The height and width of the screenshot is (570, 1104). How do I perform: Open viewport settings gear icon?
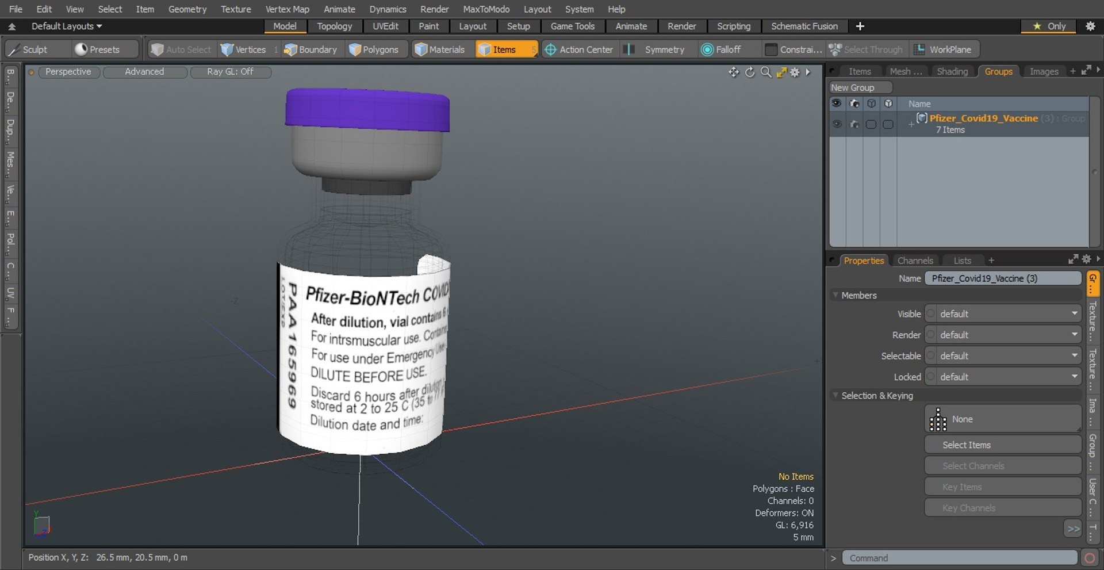pyautogui.click(x=795, y=72)
